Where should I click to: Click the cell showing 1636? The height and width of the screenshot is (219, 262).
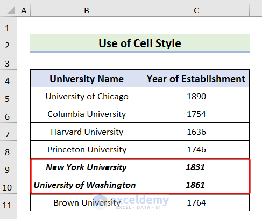(x=196, y=132)
